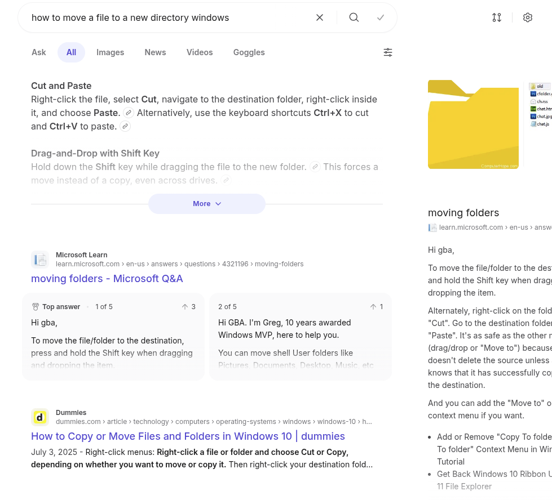
Task: Click the citation link icon after "new folder."
Action: pos(315,167)
